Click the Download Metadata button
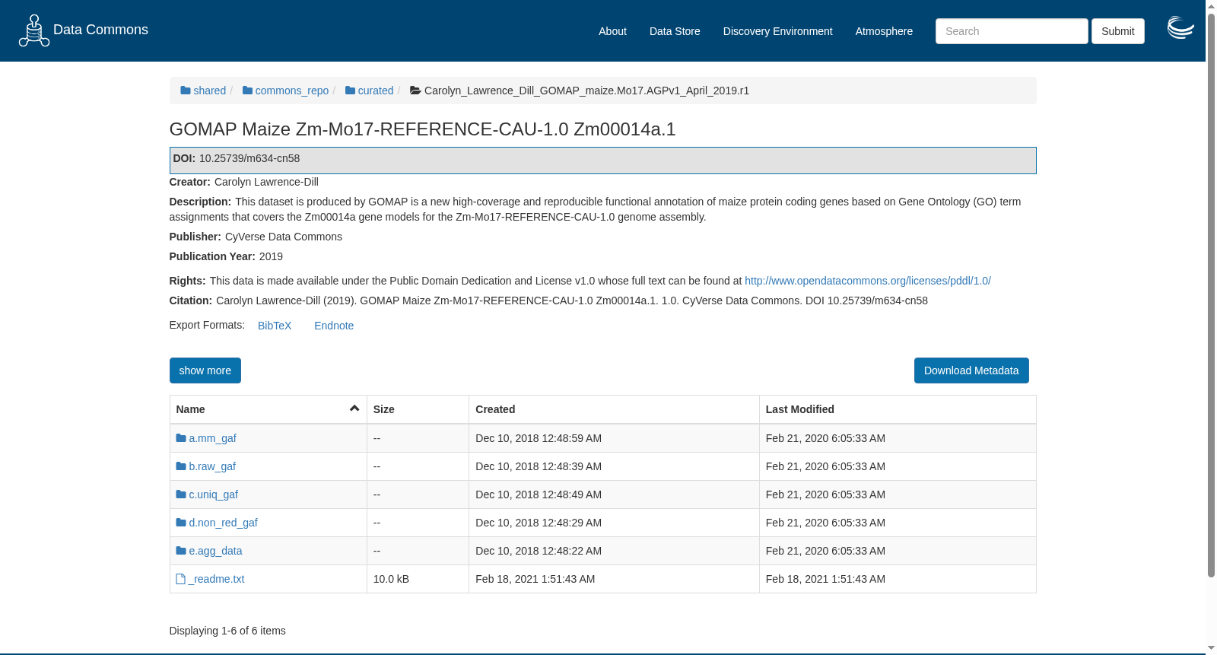 (x=971, y=370)
